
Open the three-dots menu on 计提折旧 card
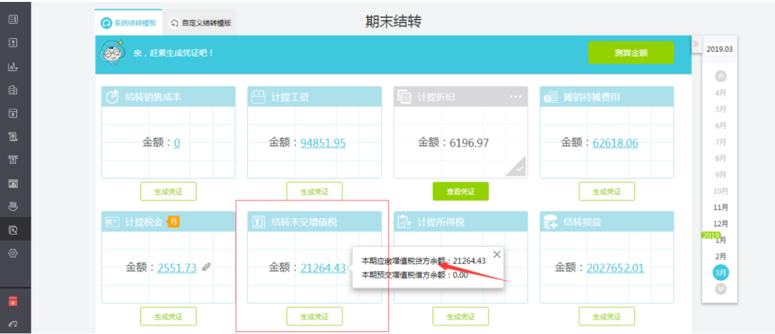tap(516, 97)
